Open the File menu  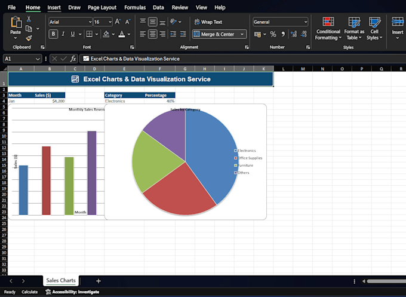[12, 8]
